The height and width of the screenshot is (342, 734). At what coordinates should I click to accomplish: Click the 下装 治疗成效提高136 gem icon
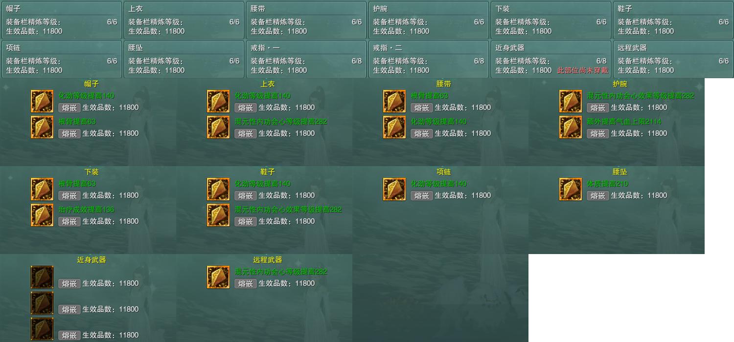[x=42, y=215]
